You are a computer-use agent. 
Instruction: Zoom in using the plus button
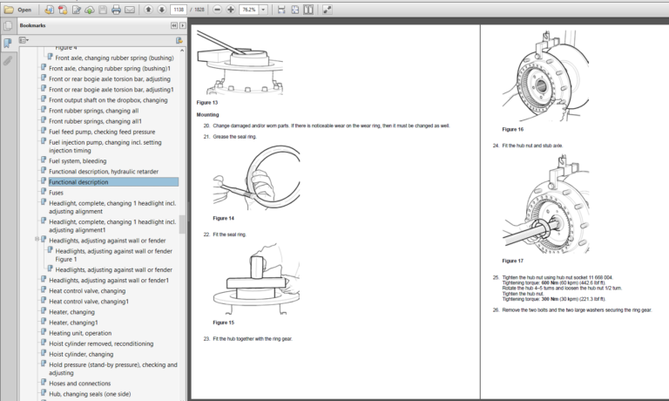click(230, 10)
